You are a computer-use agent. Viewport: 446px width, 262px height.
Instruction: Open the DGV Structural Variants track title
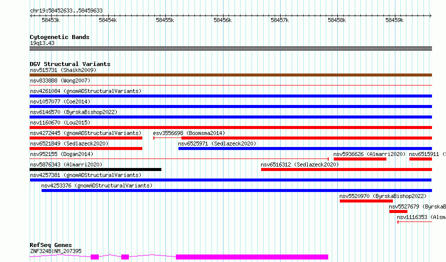[70, 64]
